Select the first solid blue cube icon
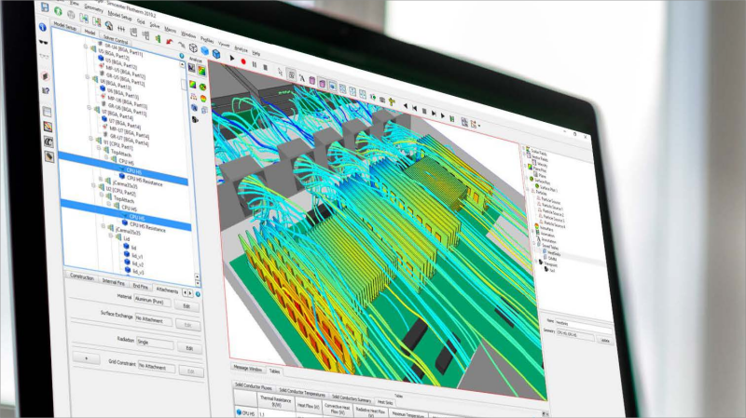The height and width of the screenshot is (418, 746). coord(204,50)
